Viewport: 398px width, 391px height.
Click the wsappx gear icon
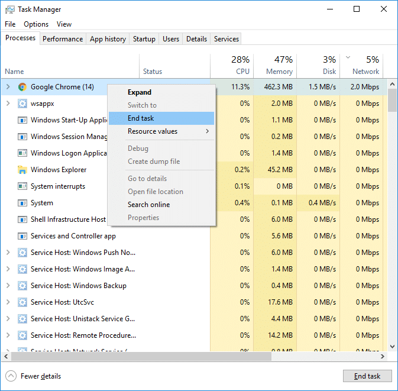click(x=22, y=104)
